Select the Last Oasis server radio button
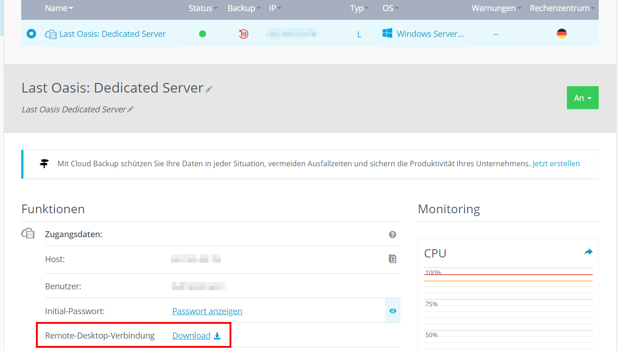The image size is (619, 351). click(x=31, y=34)
